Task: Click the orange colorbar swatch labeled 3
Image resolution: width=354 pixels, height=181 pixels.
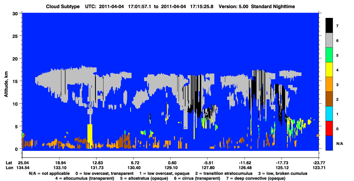Action: click(x=329, y=84)
